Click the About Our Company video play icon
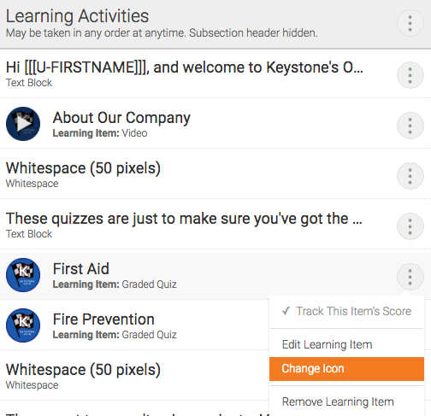This screenshot has height=416, width=431. (x=23, y=124)
